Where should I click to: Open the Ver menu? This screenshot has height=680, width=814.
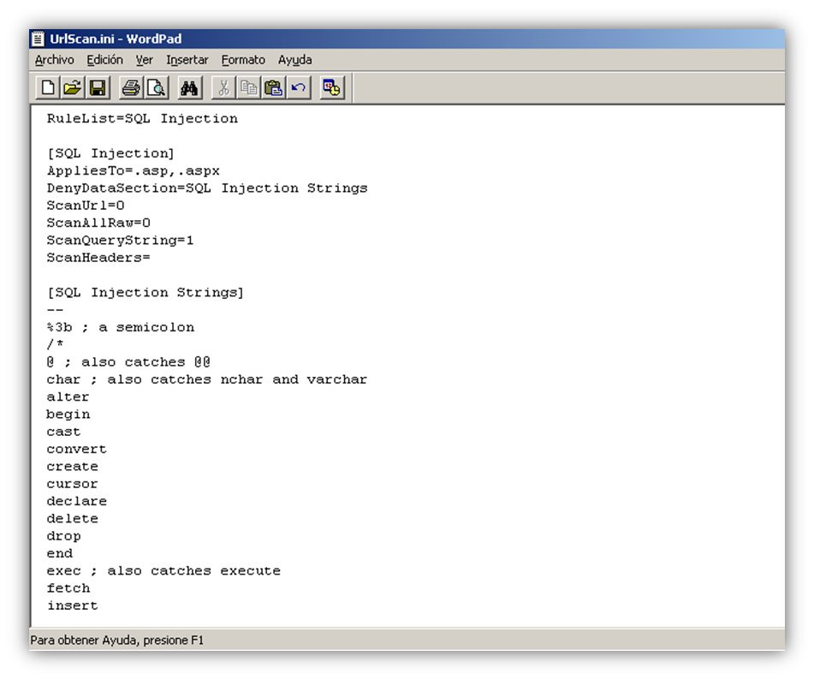145,60
